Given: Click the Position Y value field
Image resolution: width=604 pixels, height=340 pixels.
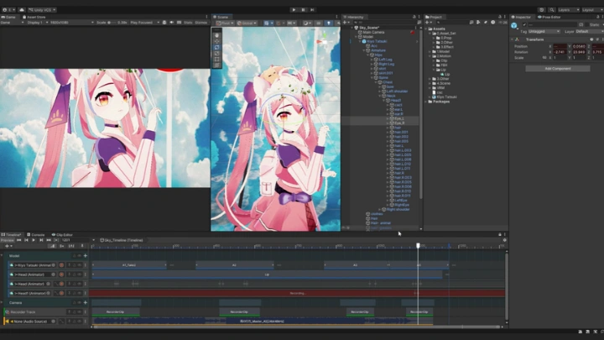Looking at the screenshot, I should pyautogui.click(x=580, y=46).
